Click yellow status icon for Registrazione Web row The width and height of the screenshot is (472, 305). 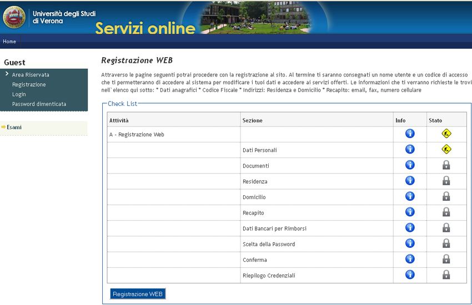point(446,134)
